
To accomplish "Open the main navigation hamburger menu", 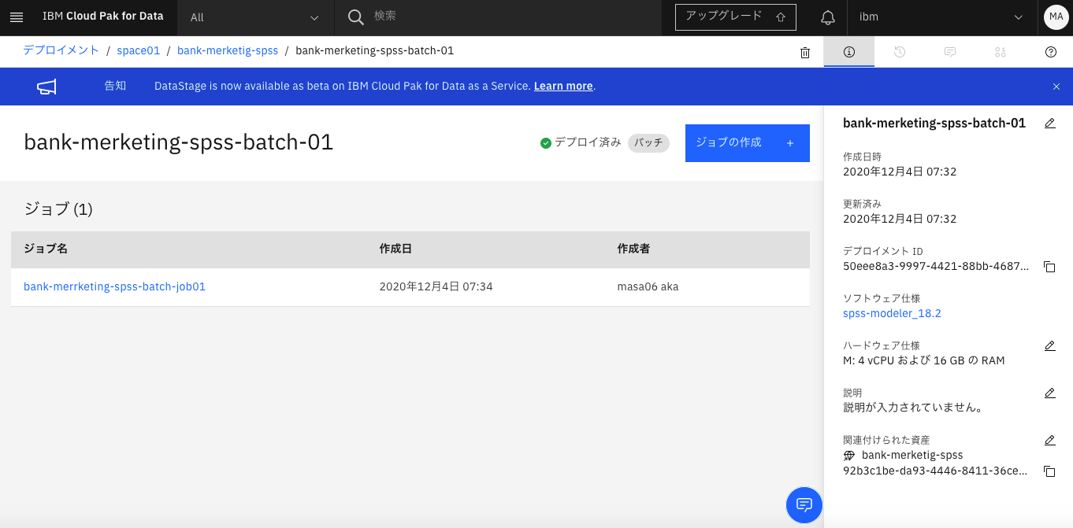I will click(17, 17).
